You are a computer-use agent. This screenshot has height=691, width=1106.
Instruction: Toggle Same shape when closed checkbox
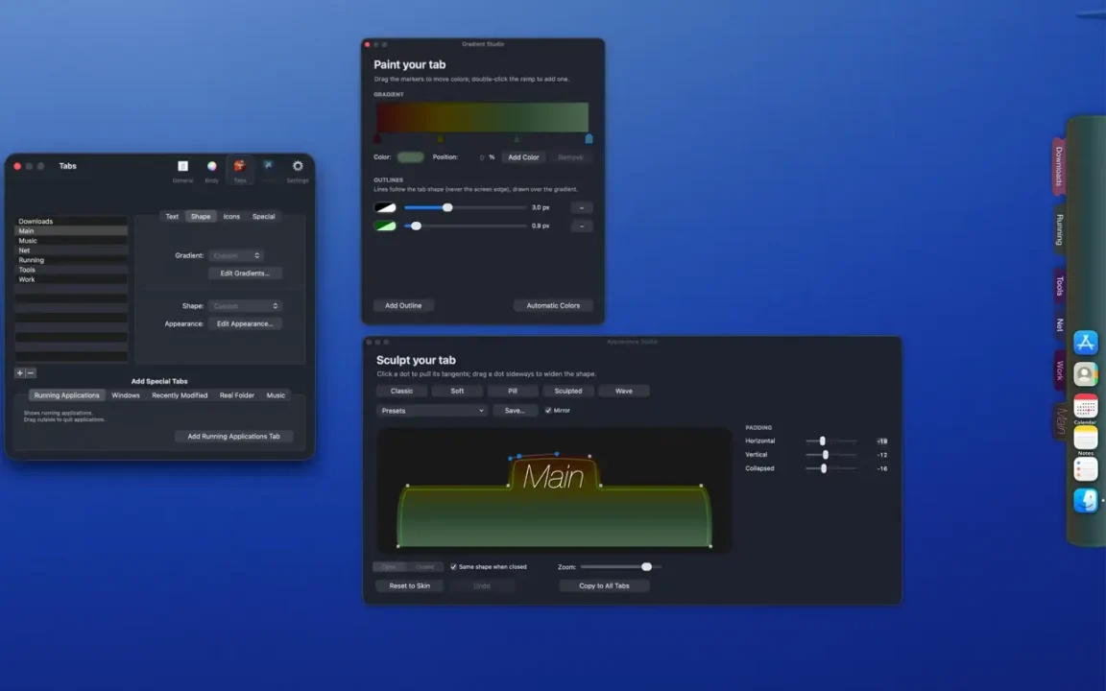[x=453, y=567]
